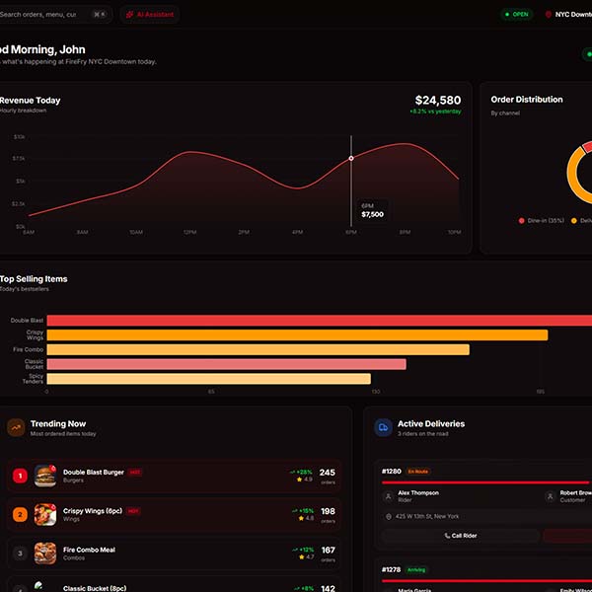Click the Dine-in legend item

[x=542, y=220]
